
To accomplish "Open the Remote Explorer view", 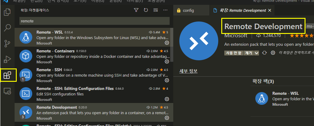I will tap(7, 91).
